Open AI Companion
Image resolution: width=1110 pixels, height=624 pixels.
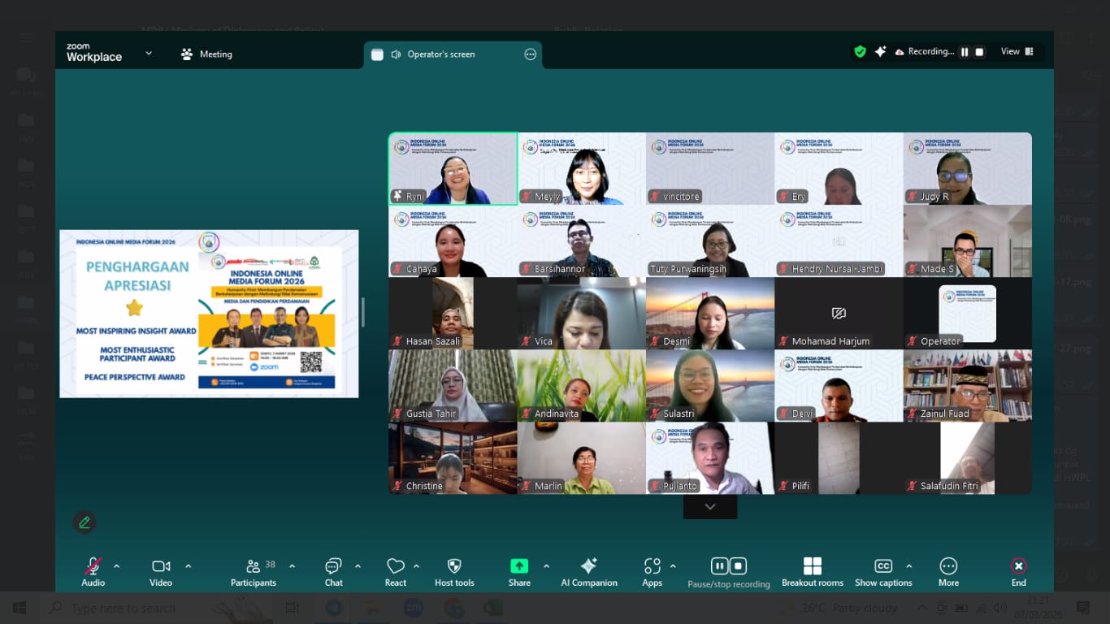point(589,566)
